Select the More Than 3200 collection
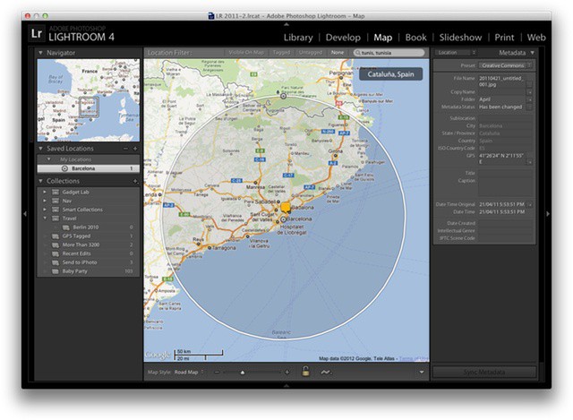The height and width of the screenshot is (420, 573). coord(81,244)
